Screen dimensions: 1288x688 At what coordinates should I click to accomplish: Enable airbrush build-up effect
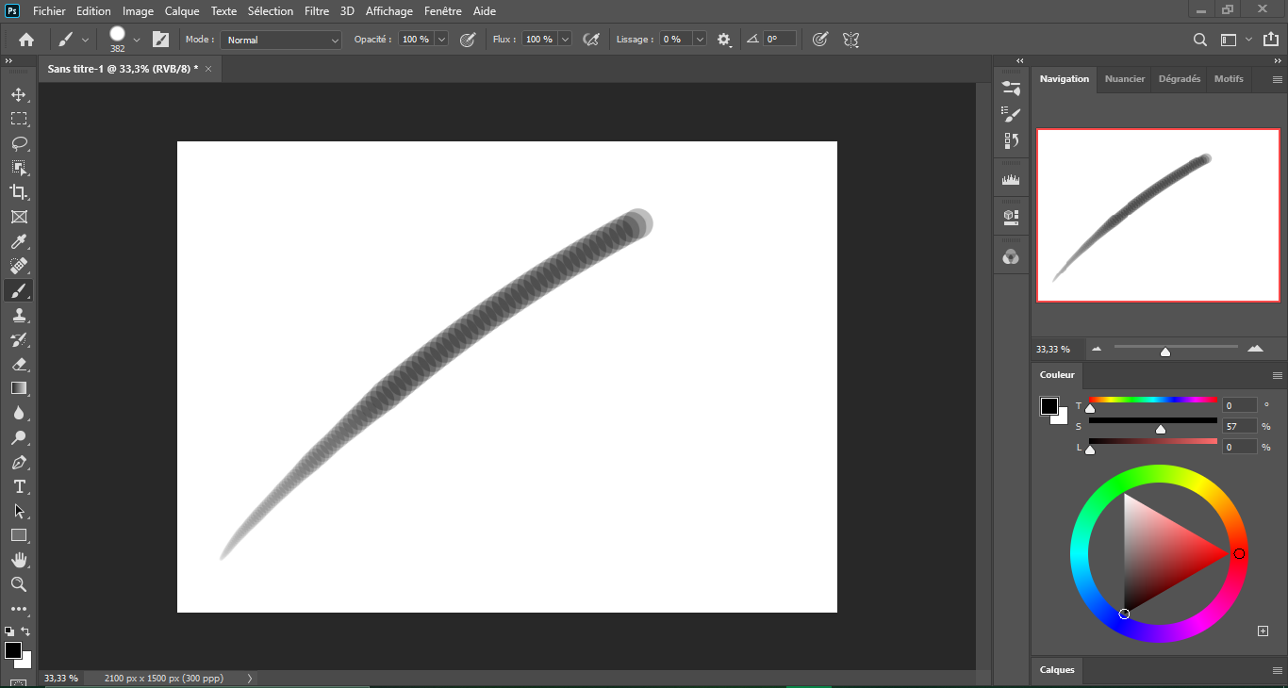591,40
